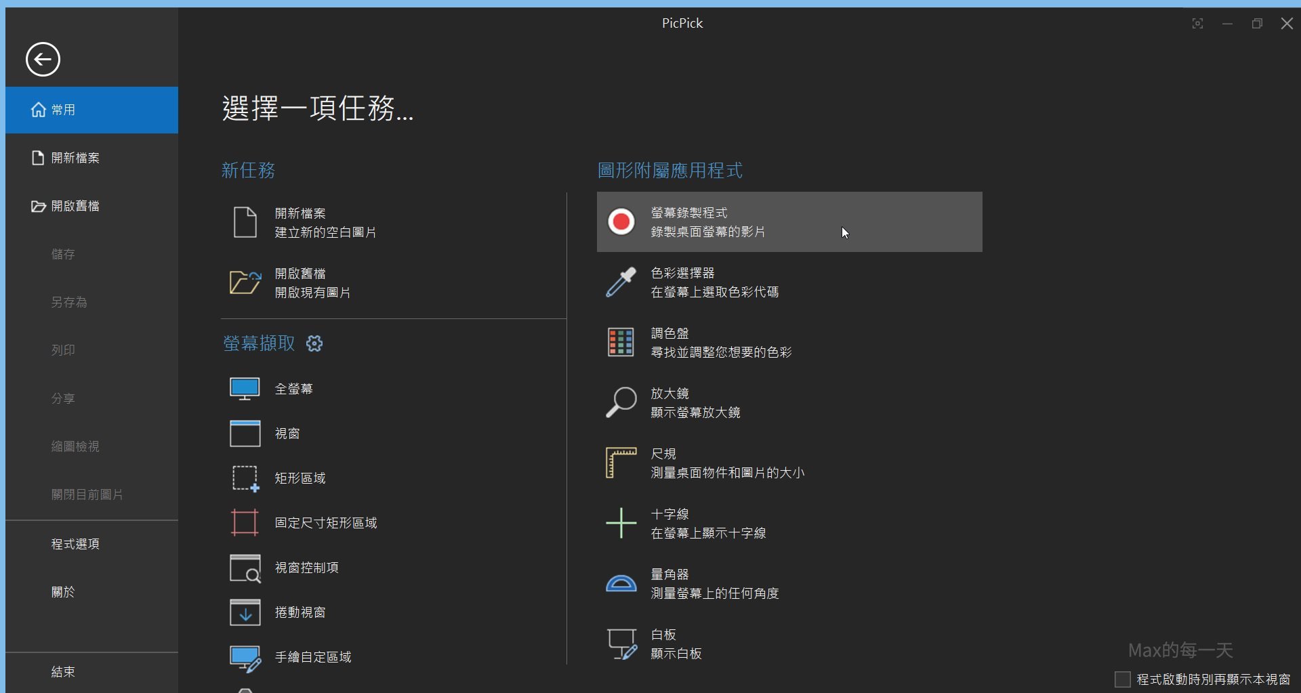1301x693 pixels.
Task: Open the protractor angle tool
Action: pos(671,583)
